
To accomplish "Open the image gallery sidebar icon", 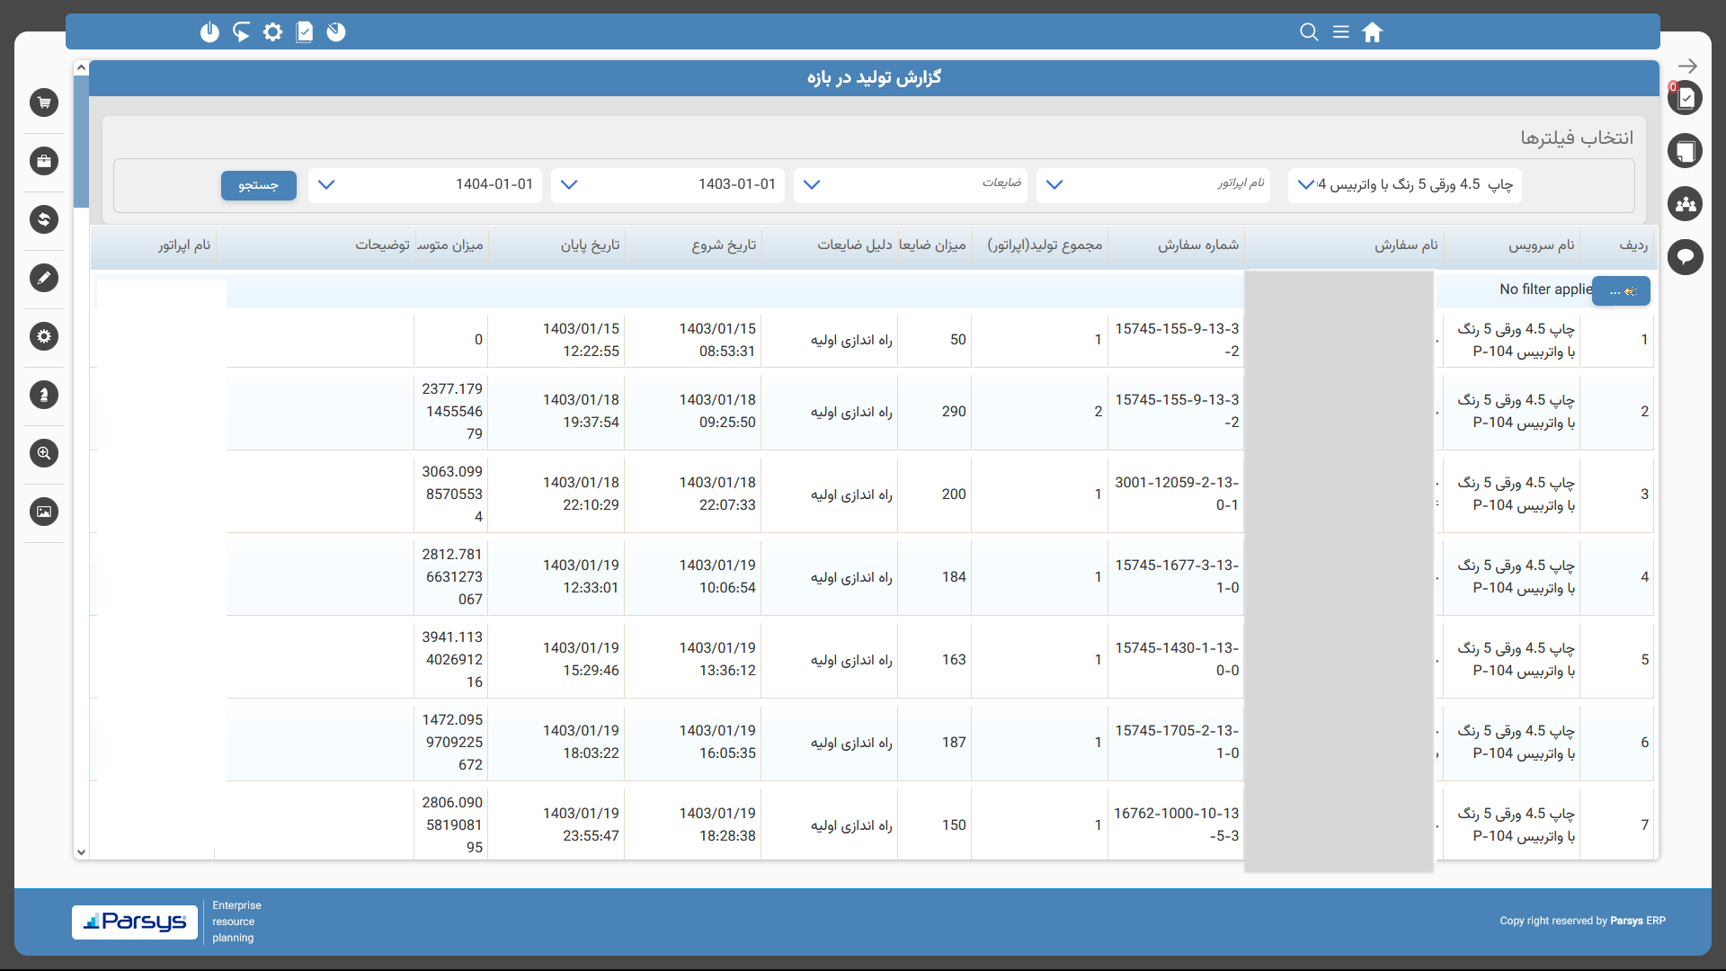I will point(44,512).
